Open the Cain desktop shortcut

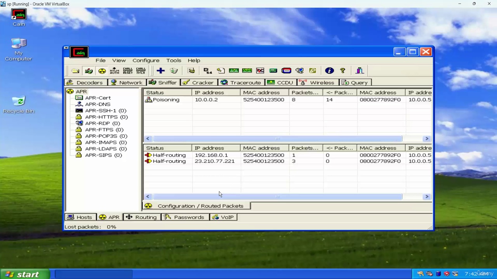pyautogui.click(x=19, y=18)
